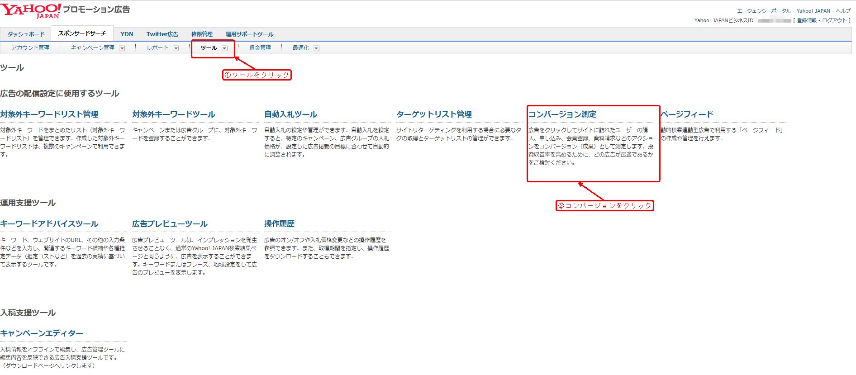The height and width of the screenshot is (375, 856).
Task: Open the コンバージョン測定 link
Action: (562, 114)
